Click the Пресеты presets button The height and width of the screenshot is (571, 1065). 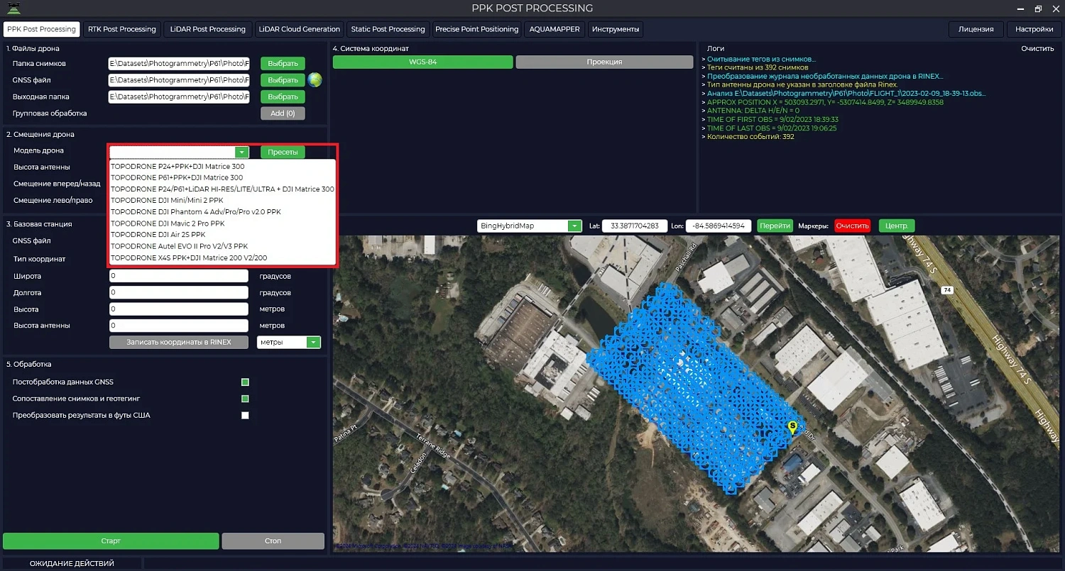pyautogui.click(x=283, y=152)
